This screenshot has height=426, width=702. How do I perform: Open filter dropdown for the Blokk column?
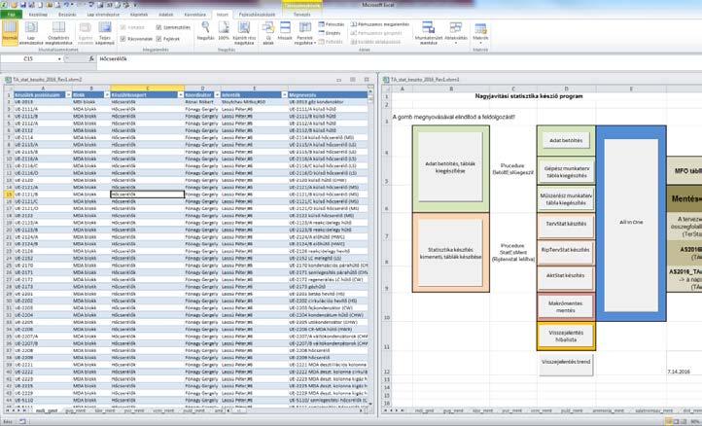point(107,95)
